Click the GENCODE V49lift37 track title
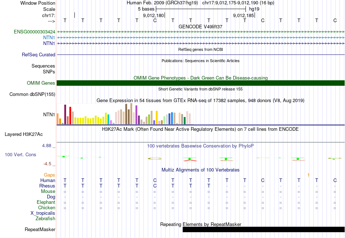This screenshot has width=345, height=238. [200, 27]
